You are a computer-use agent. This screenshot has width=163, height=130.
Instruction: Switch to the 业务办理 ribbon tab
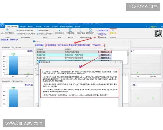[23, 27]
